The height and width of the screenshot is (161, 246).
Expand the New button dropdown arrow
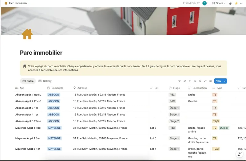tap(225, 81)
